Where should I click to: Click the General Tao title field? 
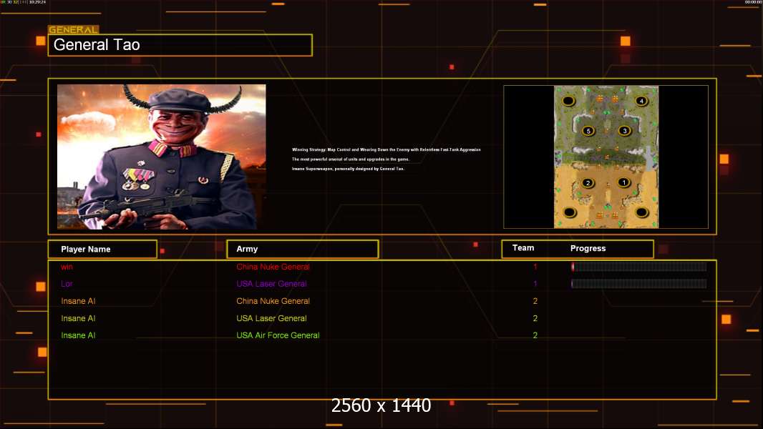pyautogui.click(x=180, y=45)
